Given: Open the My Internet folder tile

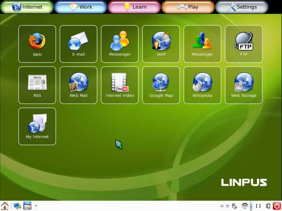Looking at the screenshot, I should point(37,127).
